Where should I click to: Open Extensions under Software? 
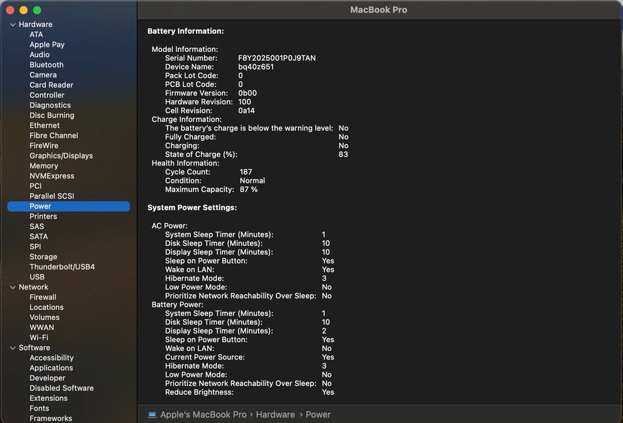click(49, 398)
